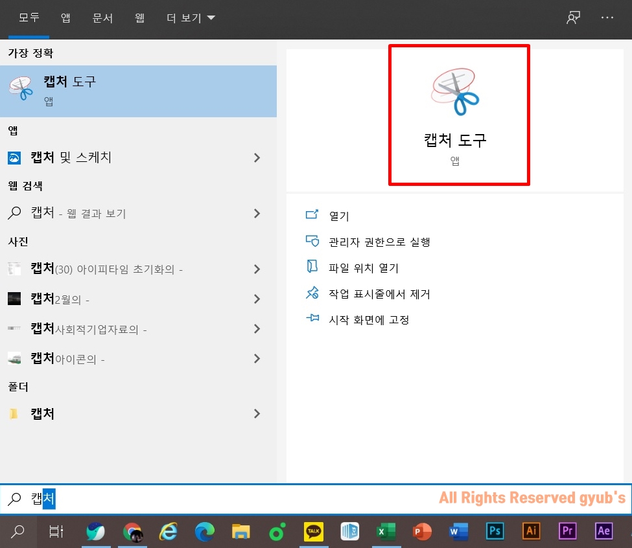Click the search input field containing 캡처
Screen dimensions: 632x548
[x=316, y=499]
